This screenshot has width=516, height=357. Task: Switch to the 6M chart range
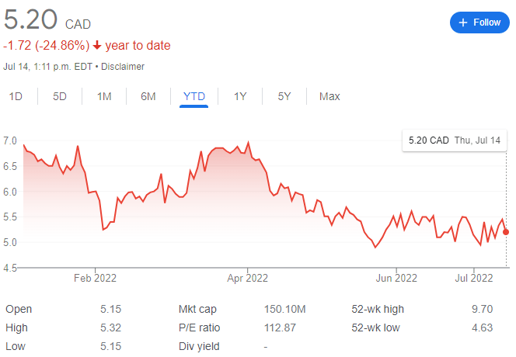[x=148, y=96]
